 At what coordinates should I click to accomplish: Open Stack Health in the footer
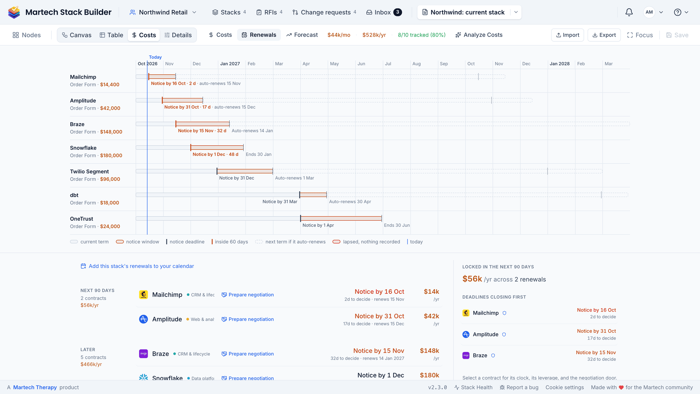click(x=473, y=387)
